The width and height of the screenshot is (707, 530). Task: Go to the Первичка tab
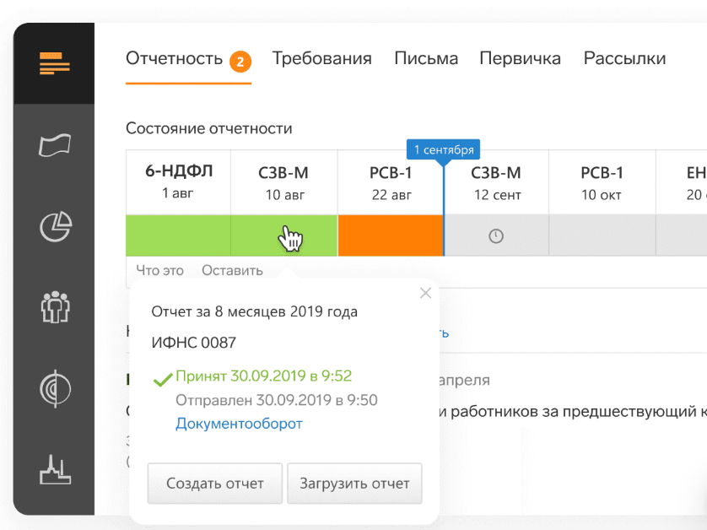click(520, 59)
